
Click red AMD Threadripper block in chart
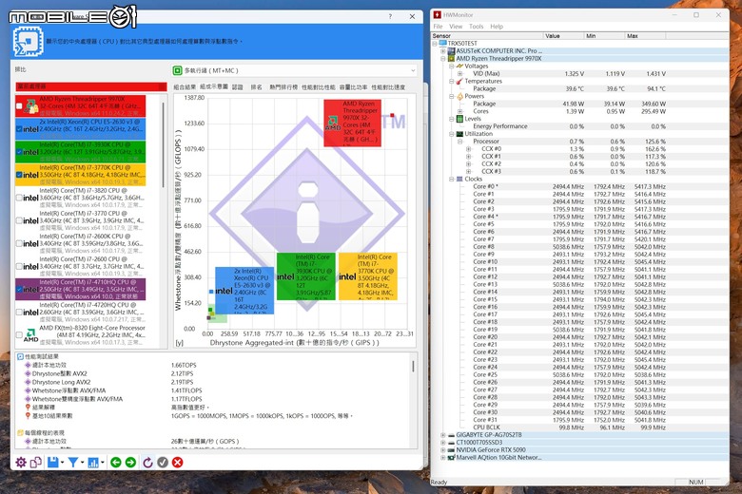(x=352, y=123)
